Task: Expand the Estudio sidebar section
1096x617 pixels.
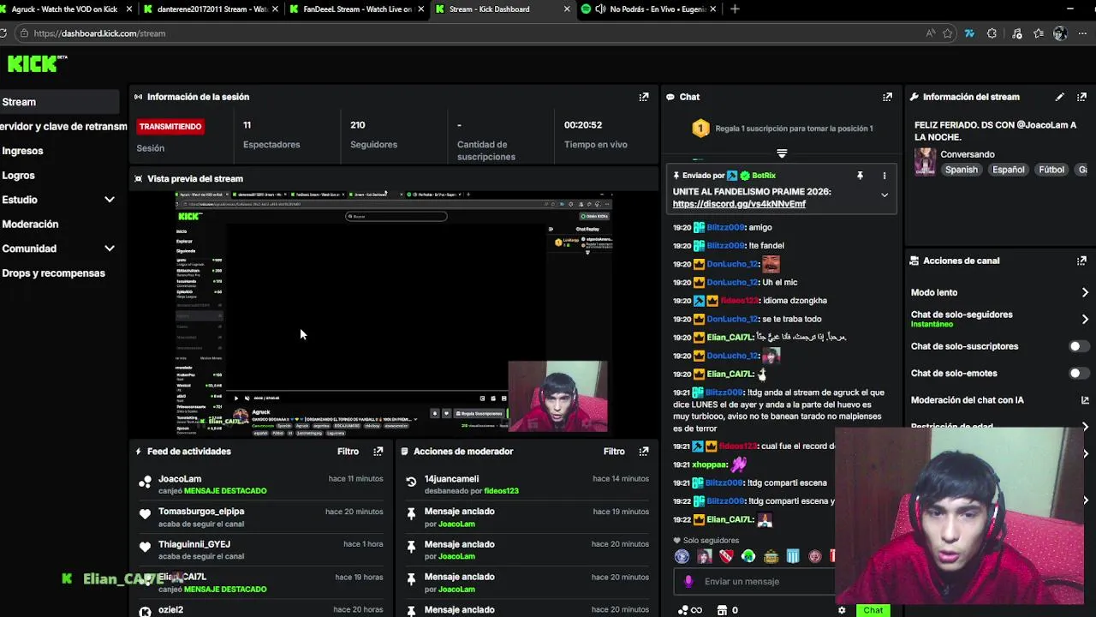Action: click(110, 200)
